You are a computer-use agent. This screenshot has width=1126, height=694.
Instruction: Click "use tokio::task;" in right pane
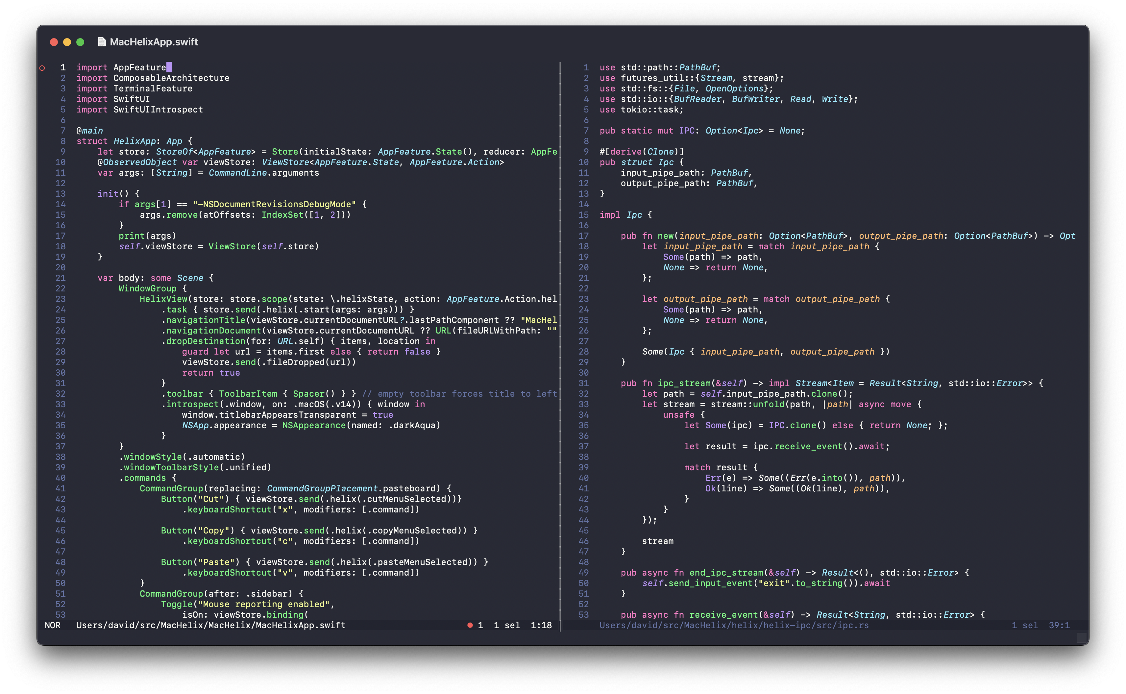coord(642,110)
